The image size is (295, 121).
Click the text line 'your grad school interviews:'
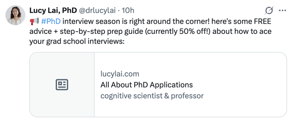[77, 41]
